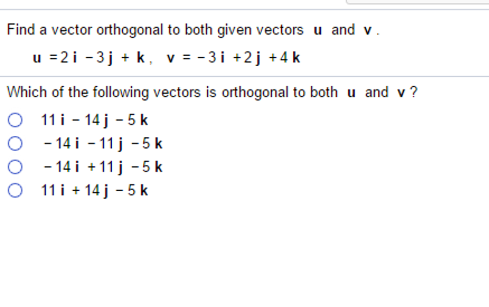Click the answer text −14i + 11j − 5k
The image size is (489, 307).
(x=101, y=167)
